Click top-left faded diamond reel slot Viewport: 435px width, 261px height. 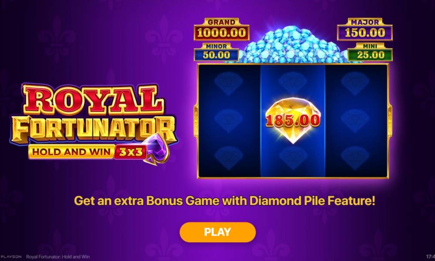point(229,84)
